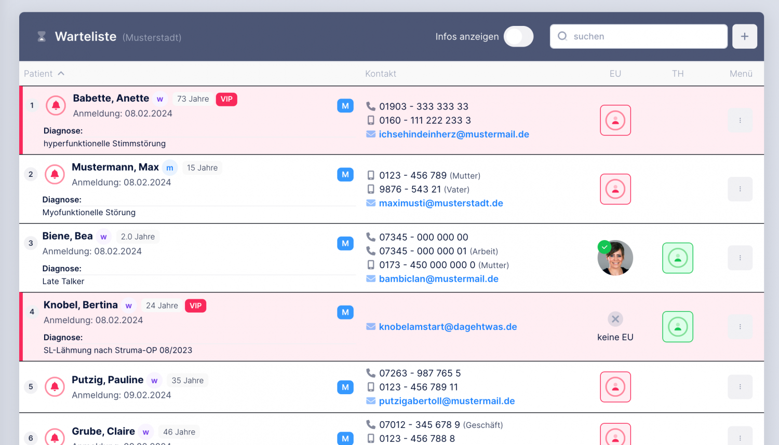Click number 07012 - 345 678 9 (Geschäft)
The height and width of the screenshot is (445, 779).
point(441,425)
